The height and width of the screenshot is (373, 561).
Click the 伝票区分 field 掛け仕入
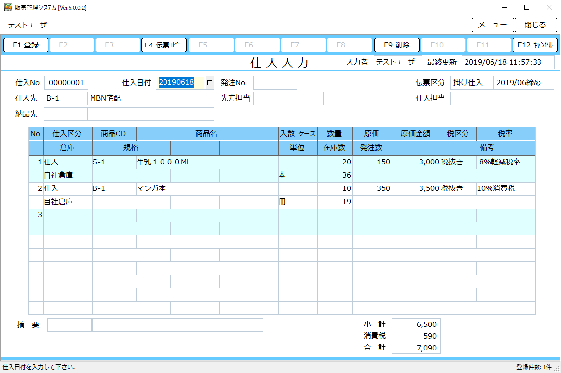pos(472,83)
